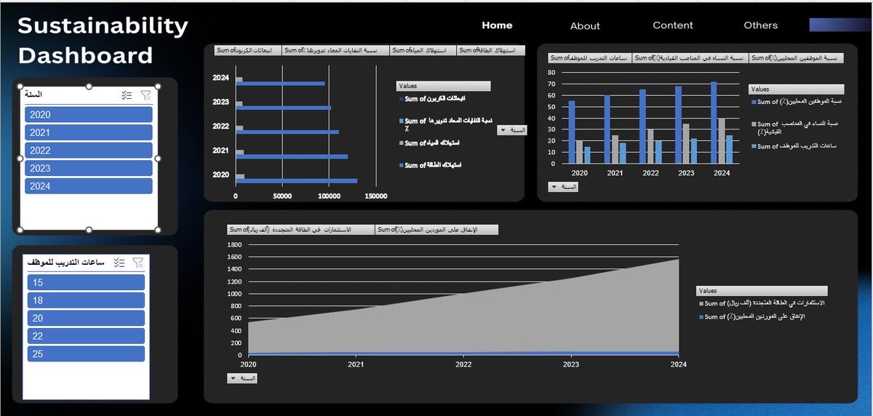
Task: Select 2020 in the year slicer
Action: click(x=89, y=115)
